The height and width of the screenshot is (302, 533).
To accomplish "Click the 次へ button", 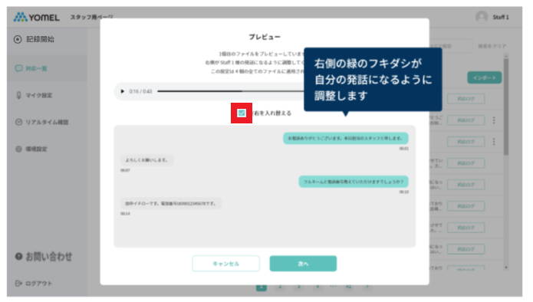I will [x=303, y=264].
